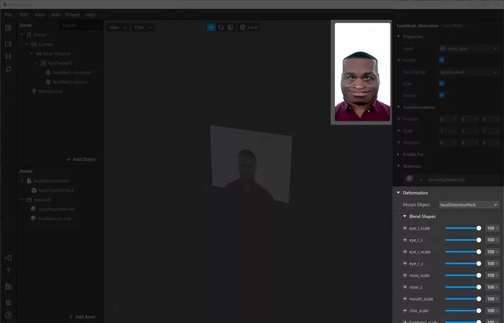Toggle the Visible checkbox

pos(442,60)
